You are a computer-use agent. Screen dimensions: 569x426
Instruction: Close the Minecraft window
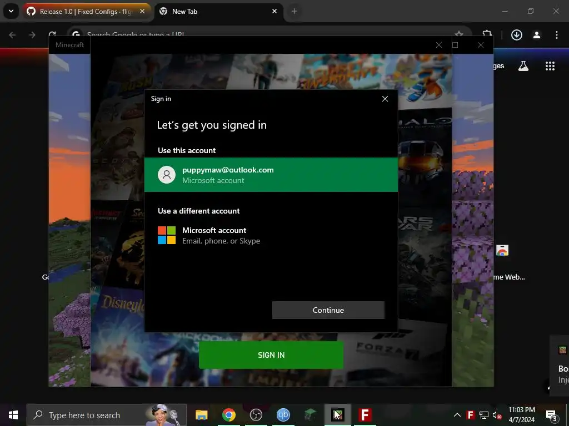[x=481, y=45]
